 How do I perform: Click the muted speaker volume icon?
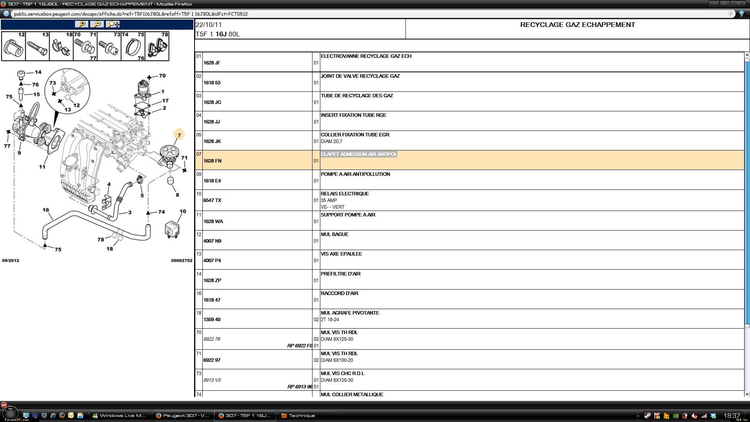click(695, 416)
